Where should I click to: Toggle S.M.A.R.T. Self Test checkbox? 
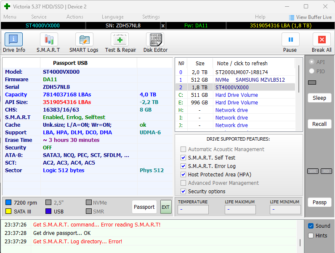pos(183,158)
